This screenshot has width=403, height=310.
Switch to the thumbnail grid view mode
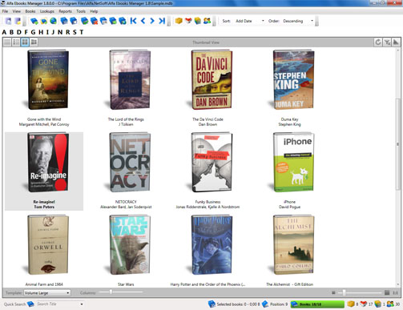point(25,42)
